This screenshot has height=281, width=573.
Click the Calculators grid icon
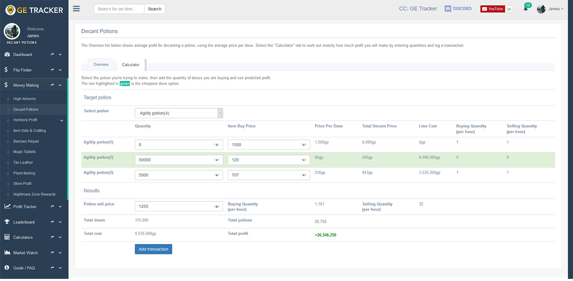[x=7, y=237]
